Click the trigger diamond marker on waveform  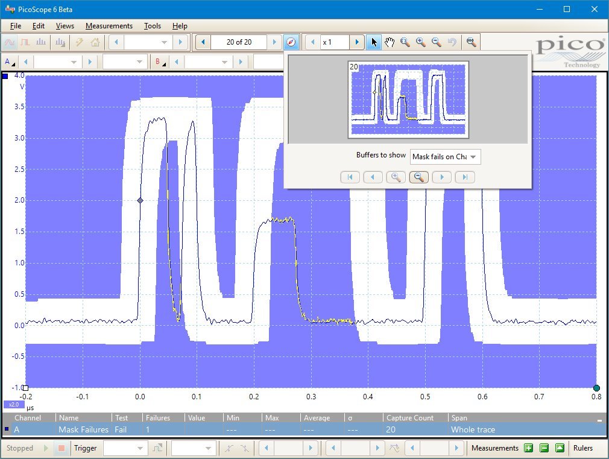[x=140, y=200]
